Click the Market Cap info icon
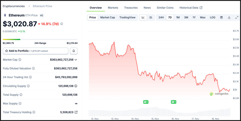The image size is (241, 121). click(20, 60)
